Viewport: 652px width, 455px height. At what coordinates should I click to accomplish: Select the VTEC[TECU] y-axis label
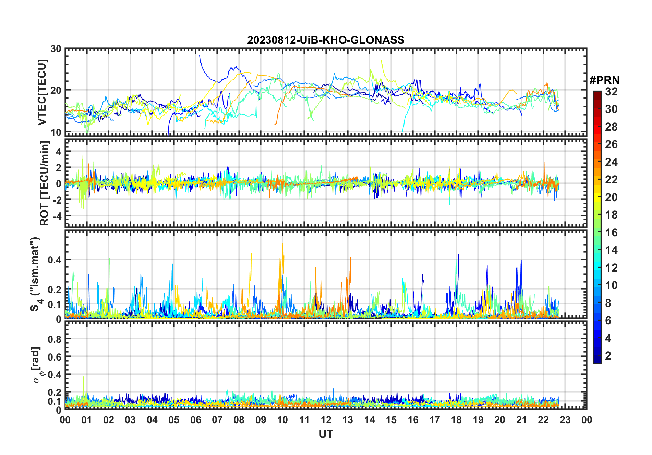point(42,93)
